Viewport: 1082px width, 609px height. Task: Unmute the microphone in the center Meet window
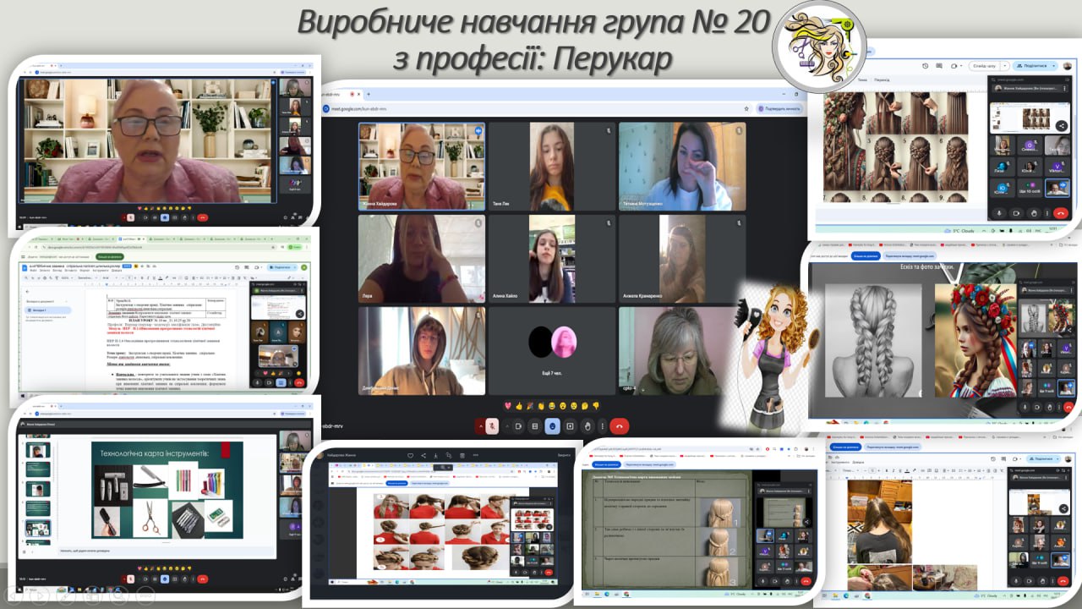coord(492,426)
